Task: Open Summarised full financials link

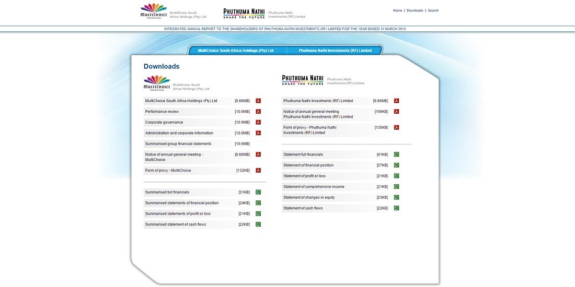Action: (x=167, y=192)
